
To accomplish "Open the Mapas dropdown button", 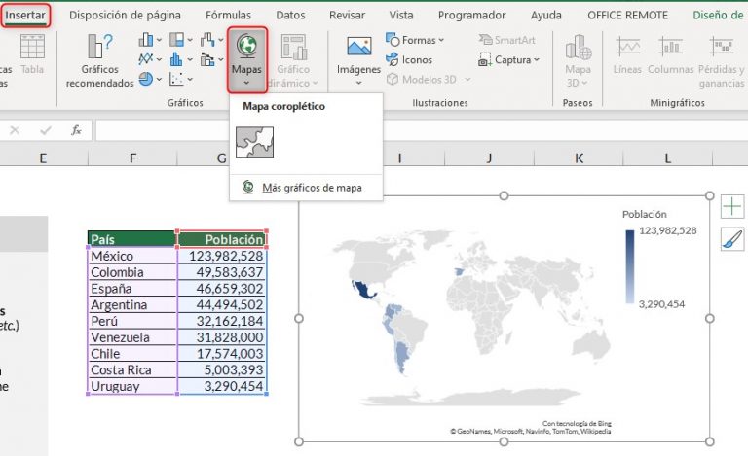I will [x=246, y=60].
